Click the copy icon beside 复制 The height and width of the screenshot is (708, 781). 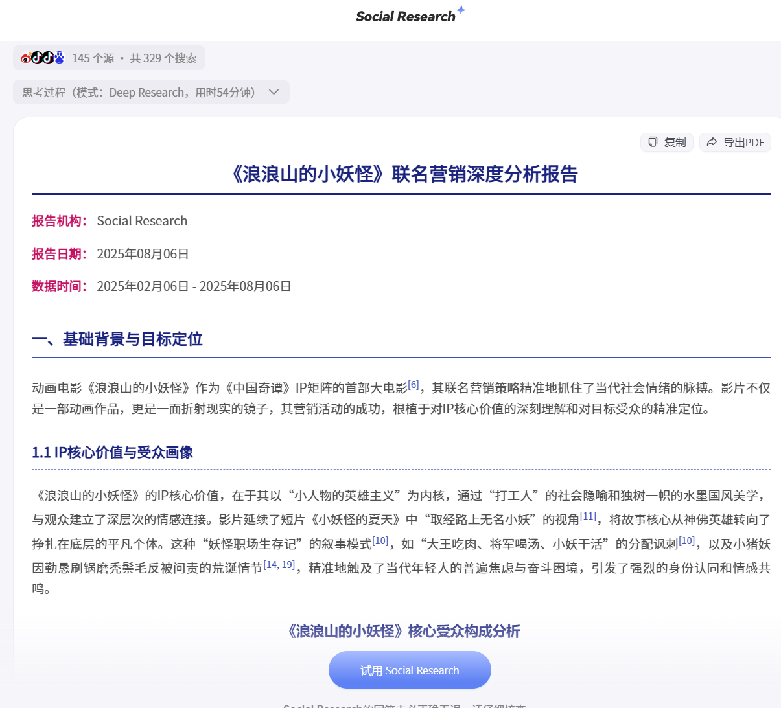tap(653, 142)
